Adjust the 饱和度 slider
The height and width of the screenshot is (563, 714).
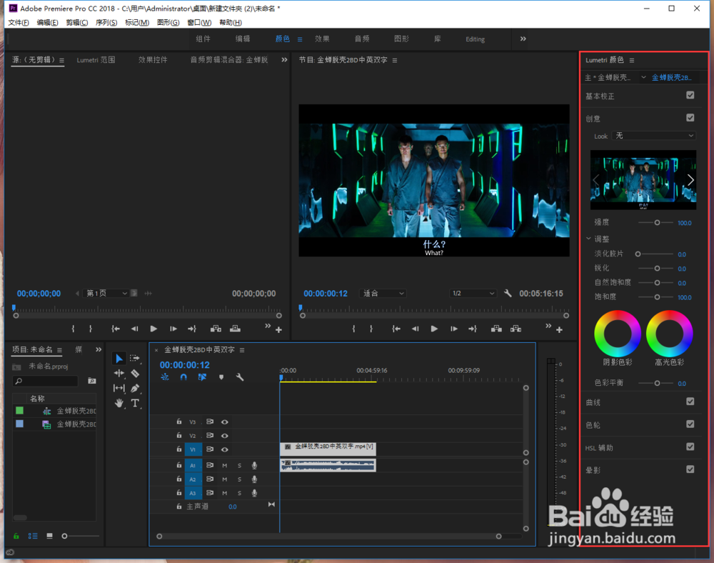click(x=656, y=297)
